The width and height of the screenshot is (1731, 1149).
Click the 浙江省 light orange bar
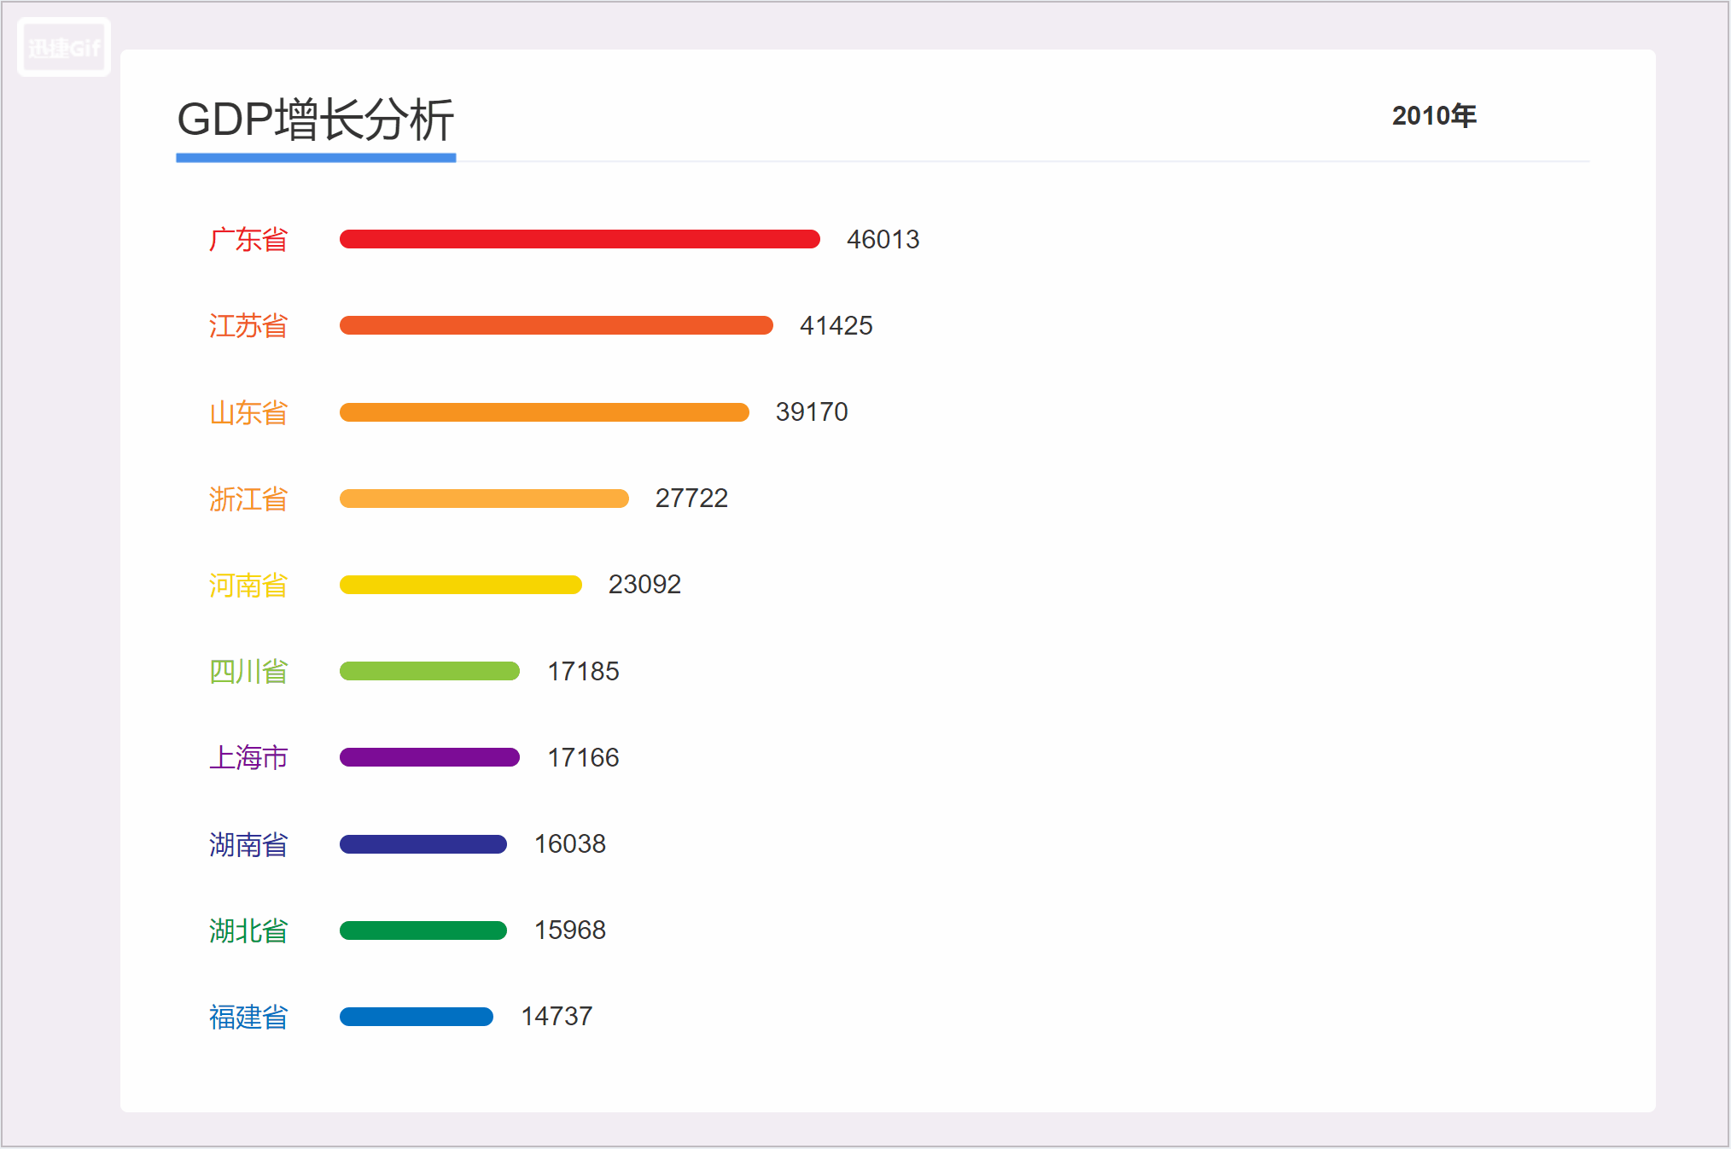point(483,499)
